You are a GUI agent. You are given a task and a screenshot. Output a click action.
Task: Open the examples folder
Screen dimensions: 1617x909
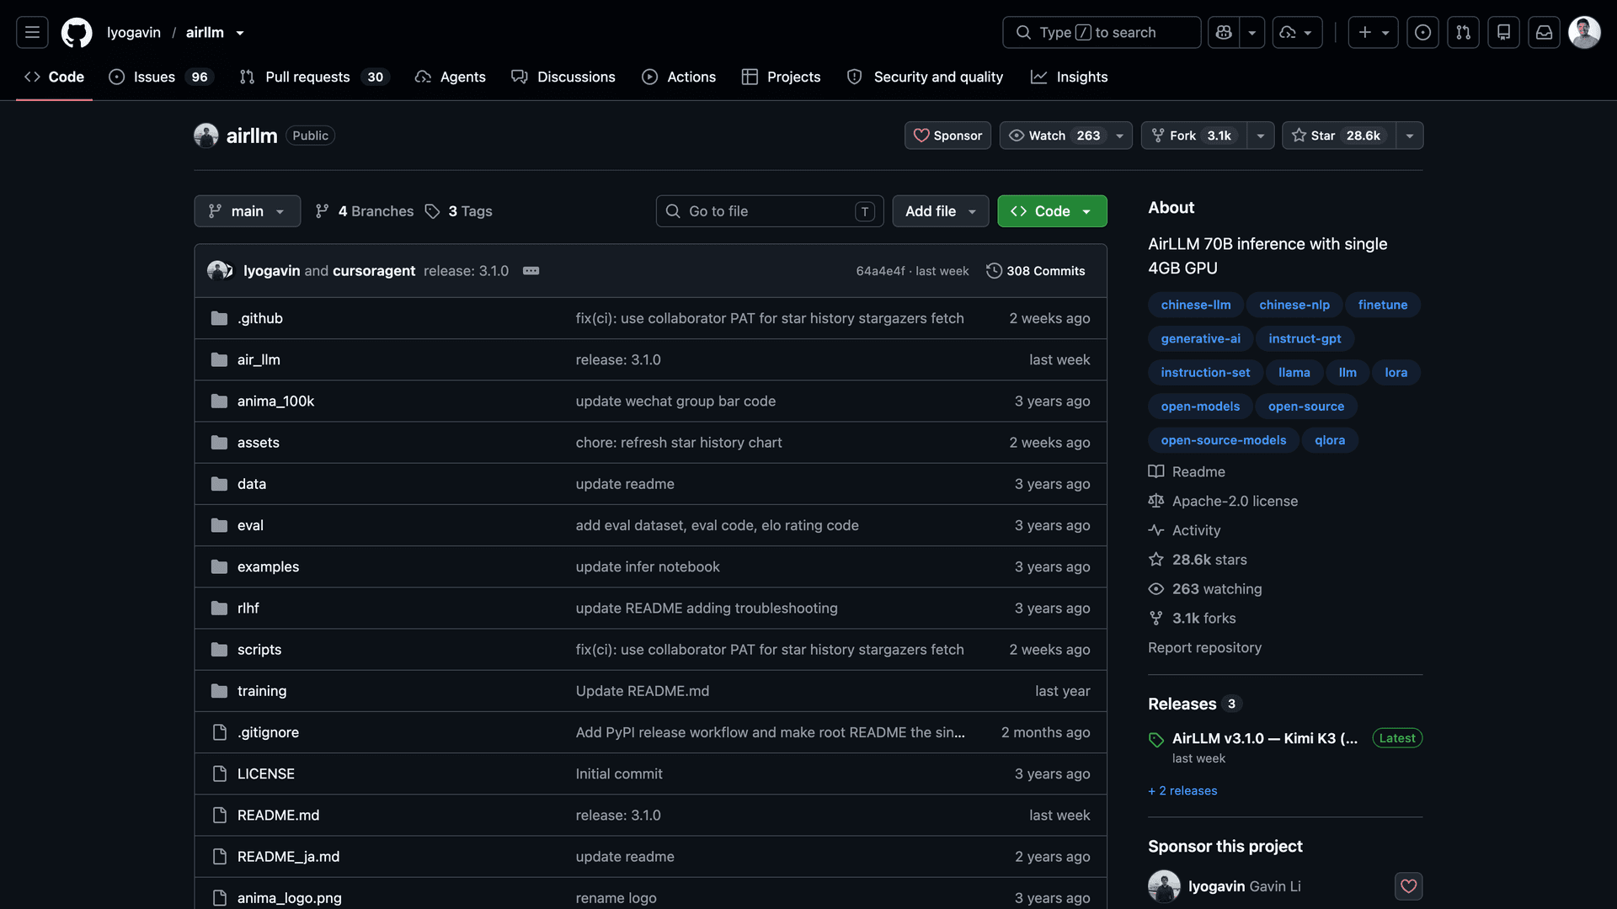pos(268,567)
